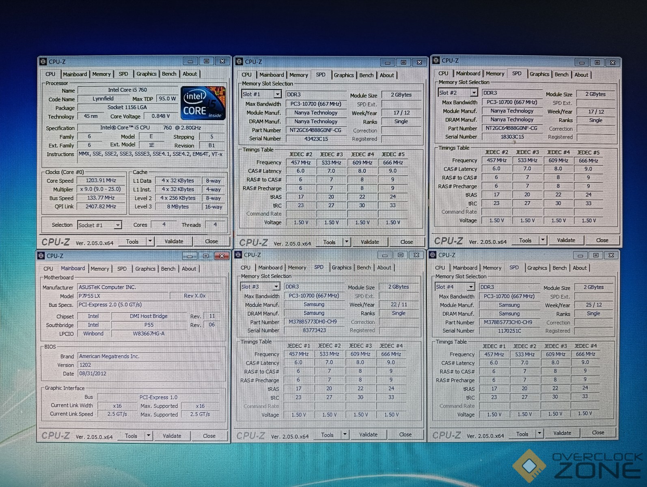647x487 pixels.
Task: Switch to Memory tab in the processor window
Action: coord(101,74)
